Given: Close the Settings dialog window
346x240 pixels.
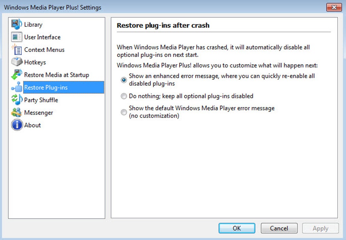Looking at the screenshot, I should (x=334, y=7).
